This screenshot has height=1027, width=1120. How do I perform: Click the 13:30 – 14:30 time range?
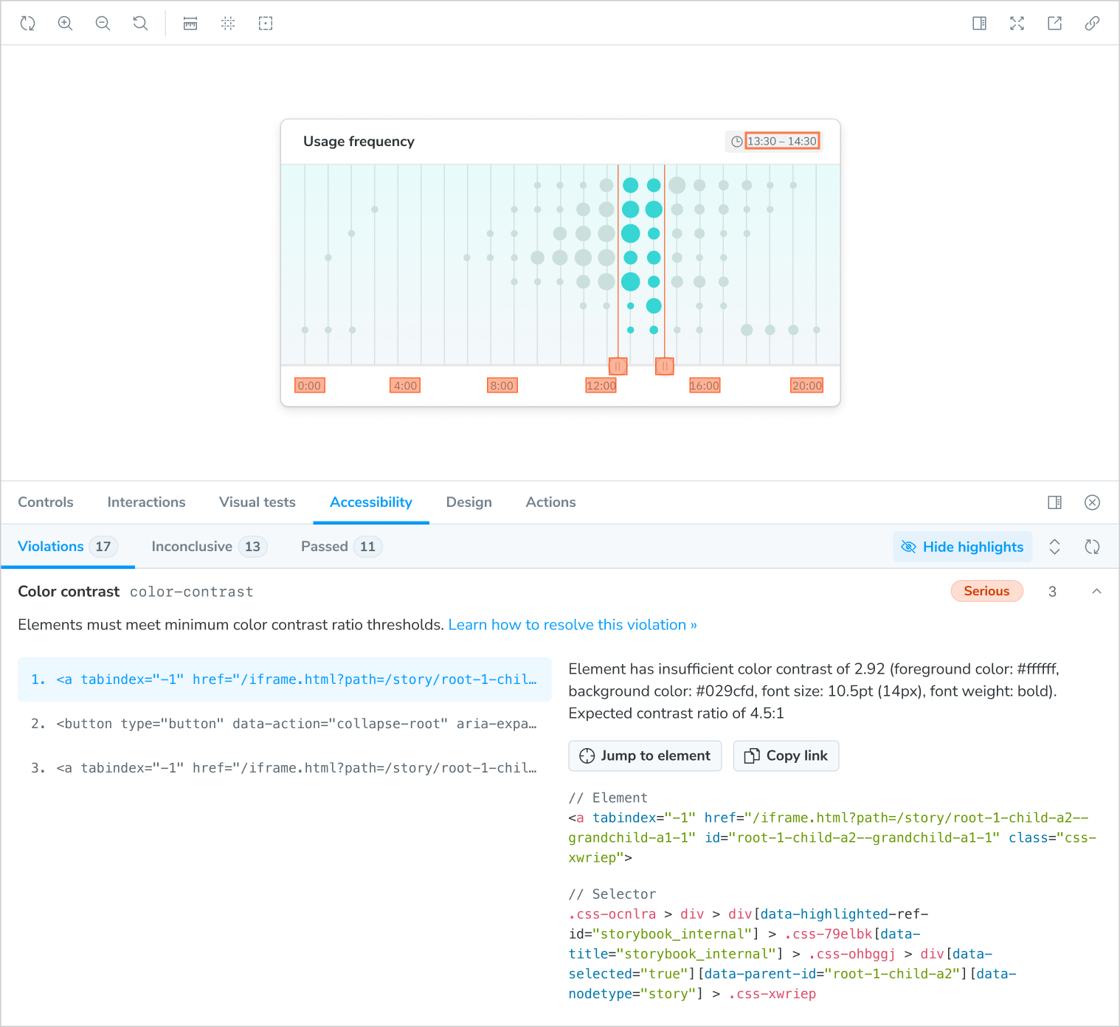[x=782, y=141]
